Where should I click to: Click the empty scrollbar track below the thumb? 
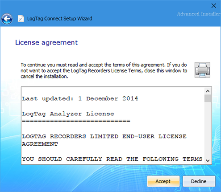point(208,130)
